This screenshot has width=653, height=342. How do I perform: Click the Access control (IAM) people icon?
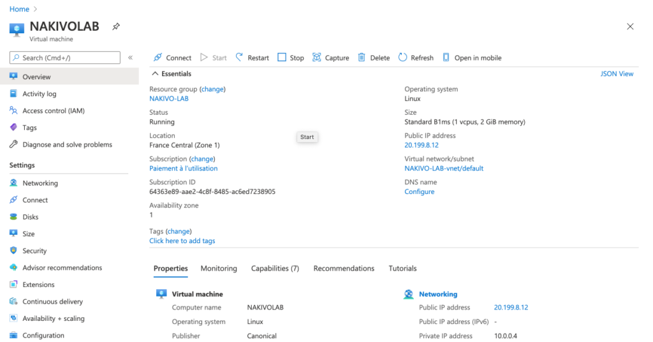[14, 110]
